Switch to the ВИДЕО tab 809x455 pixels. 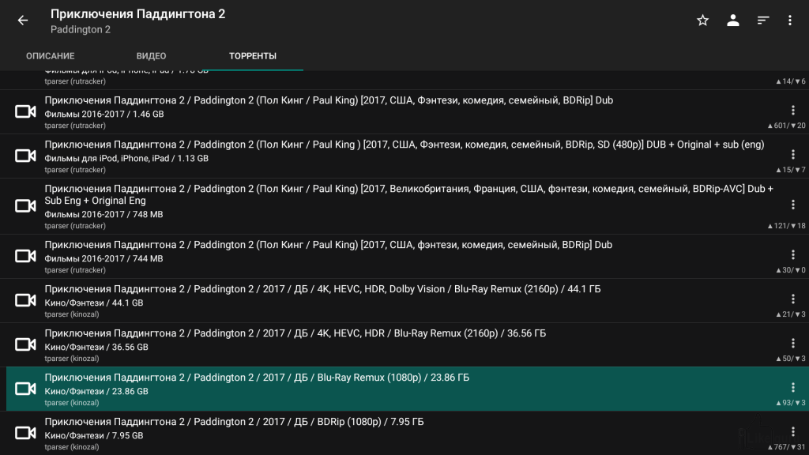(x=151, y=56)
